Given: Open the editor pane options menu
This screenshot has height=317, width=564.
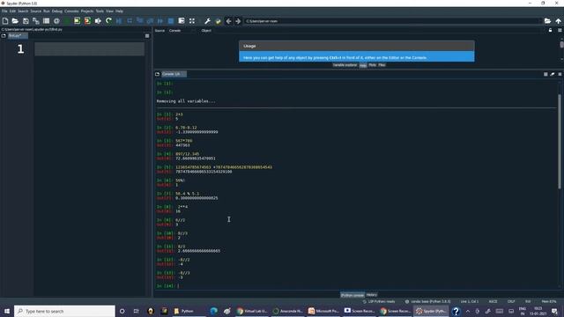Looking at the screenshot, I should tap(147, 36).
